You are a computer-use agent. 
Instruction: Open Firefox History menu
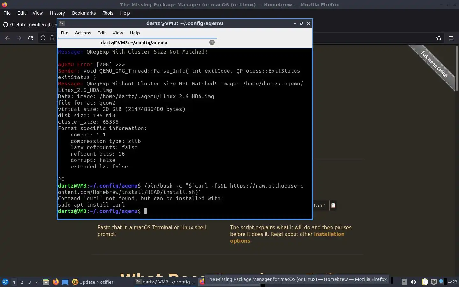57,13
